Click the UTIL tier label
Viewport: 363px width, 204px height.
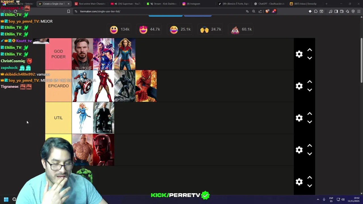[58, 118]
